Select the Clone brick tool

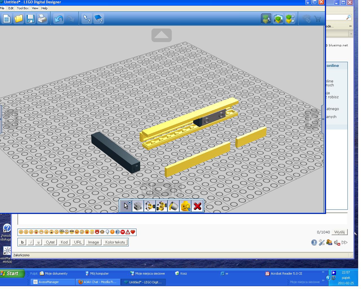click(138, 206)
